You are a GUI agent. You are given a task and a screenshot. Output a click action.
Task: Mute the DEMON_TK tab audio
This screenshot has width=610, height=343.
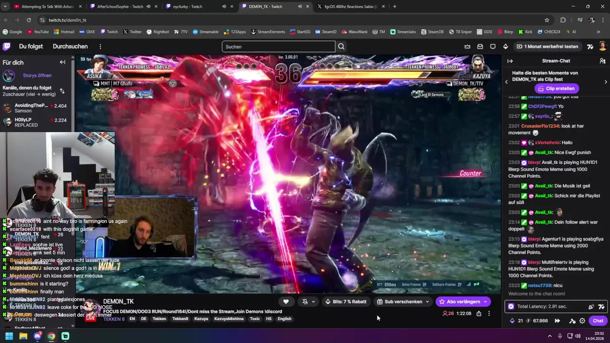point(300,7)
